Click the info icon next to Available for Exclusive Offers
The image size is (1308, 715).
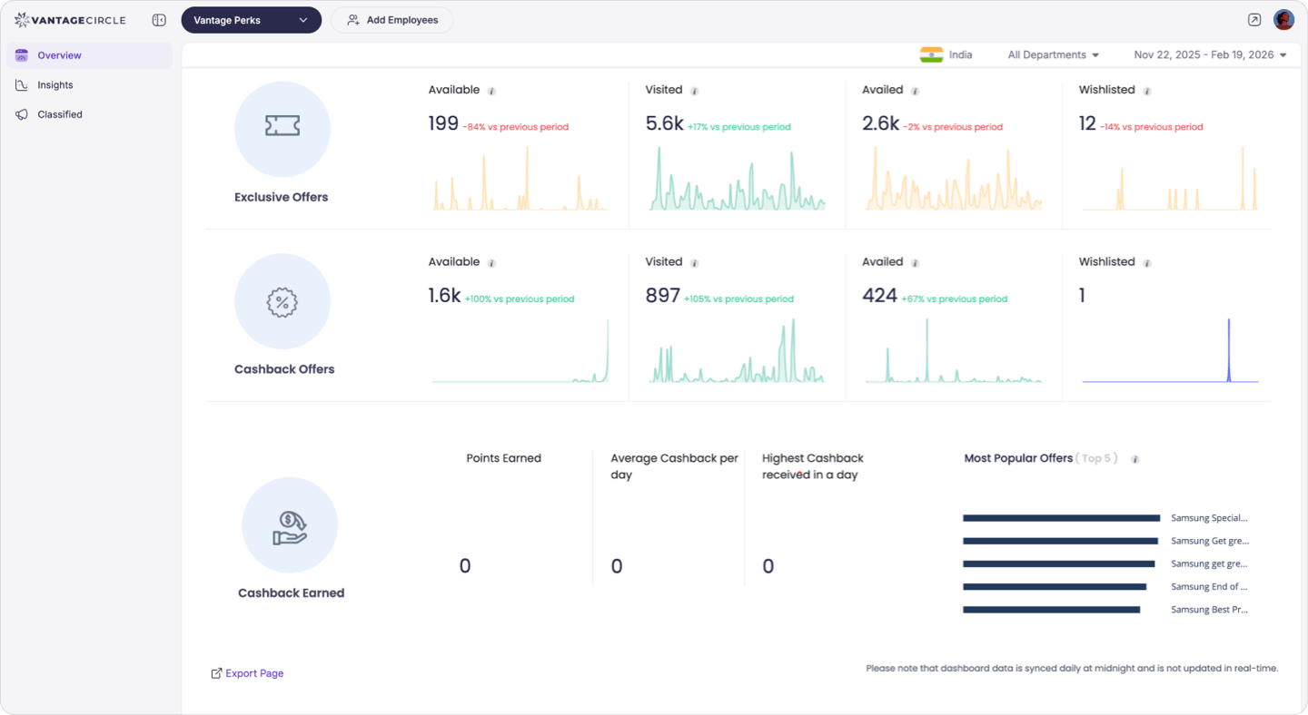[491, 90]
